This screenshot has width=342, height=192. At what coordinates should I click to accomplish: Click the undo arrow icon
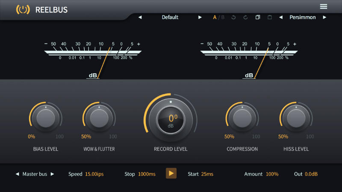(x=233, y=17)
